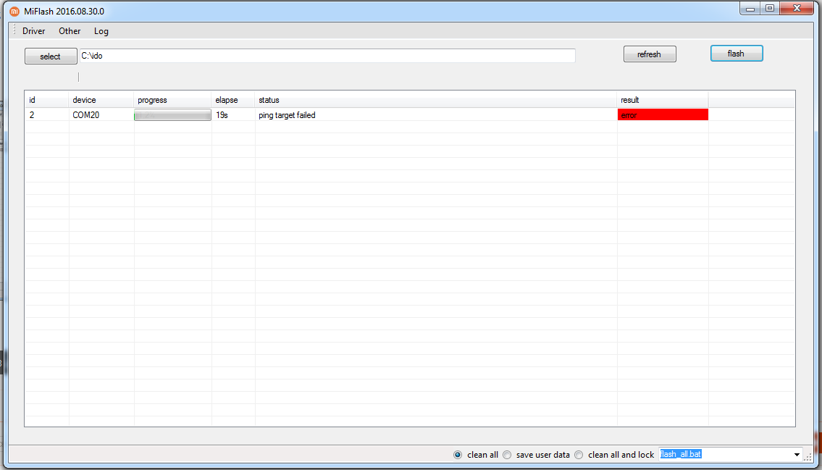Viewport: 822px width, 470px height.
Task: Close the MiFlash window
Action: pyautogui.click(x=797, y=9)
